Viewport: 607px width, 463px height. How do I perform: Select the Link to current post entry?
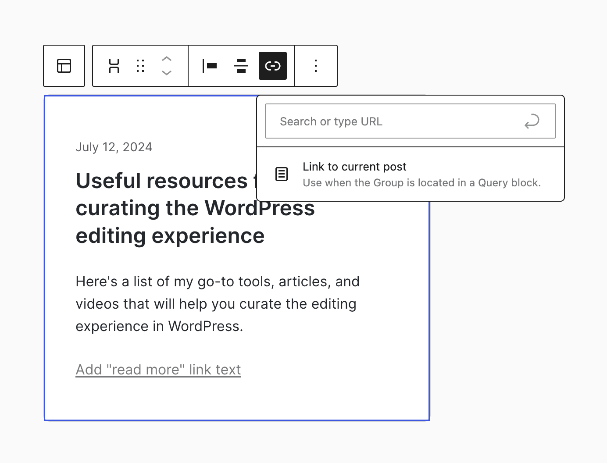click(354, 167)
